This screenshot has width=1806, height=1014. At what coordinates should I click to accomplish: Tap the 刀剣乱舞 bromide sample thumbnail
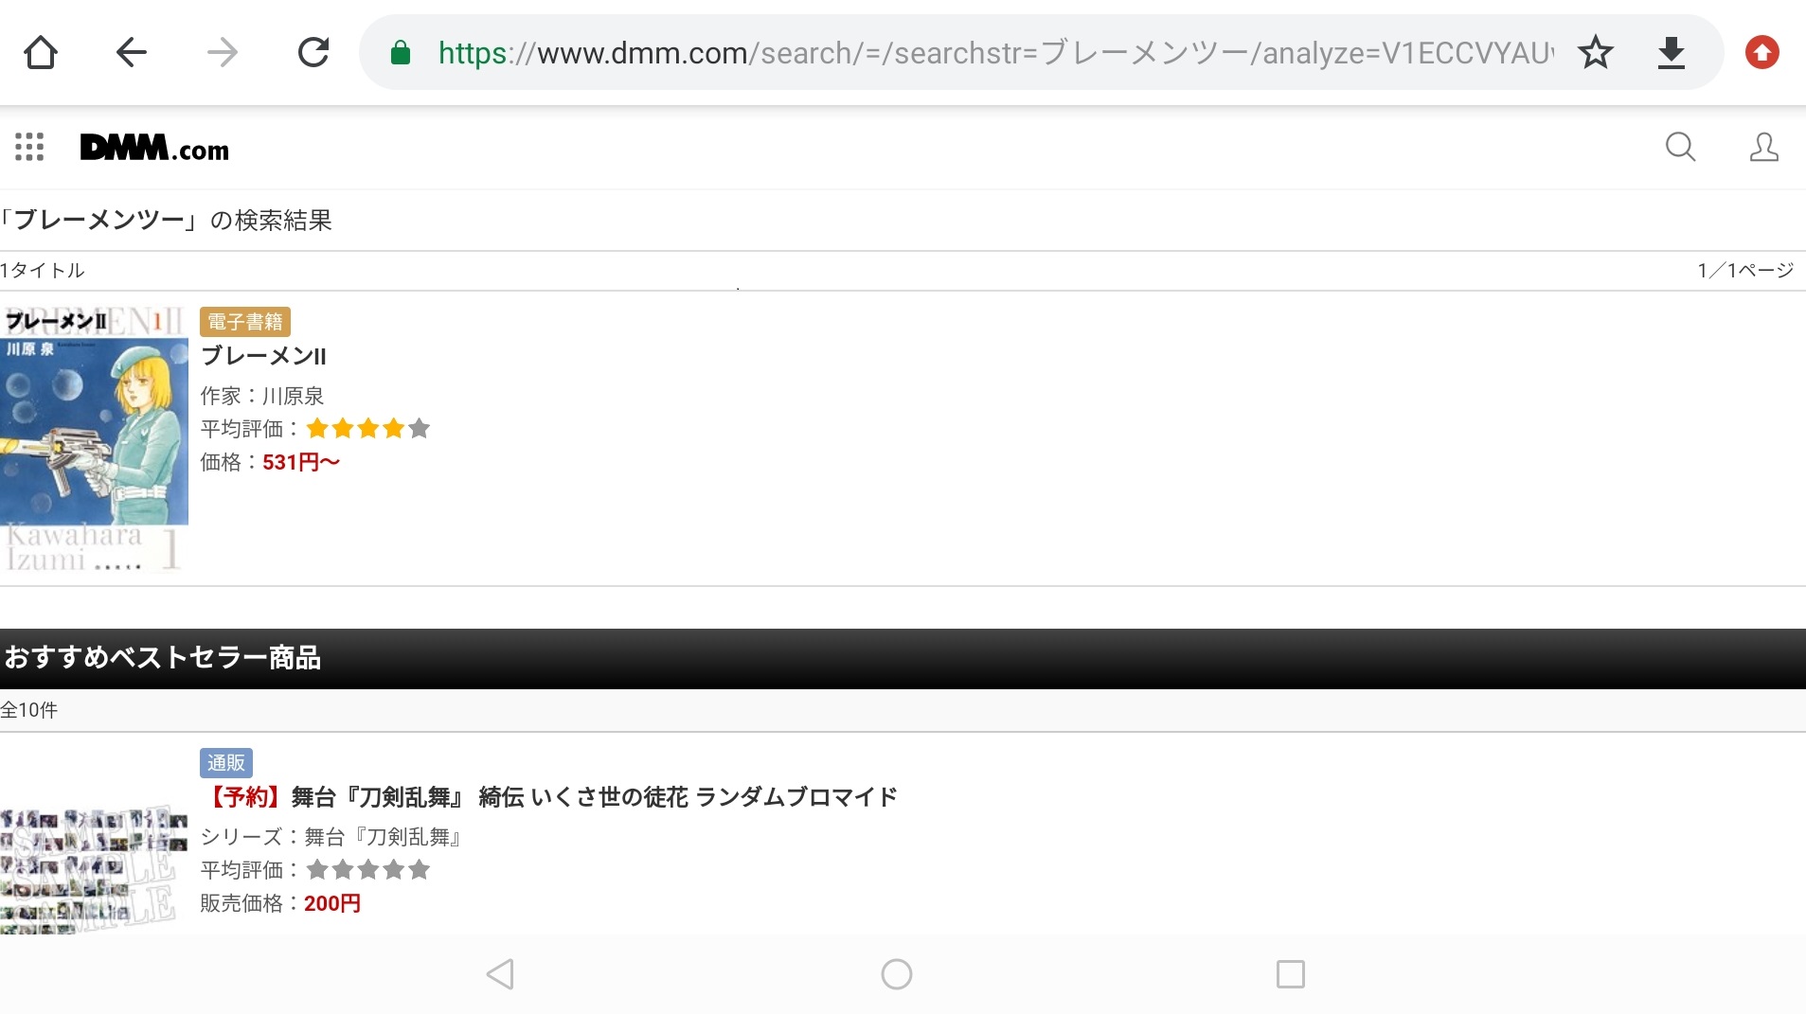coord(94,867)
